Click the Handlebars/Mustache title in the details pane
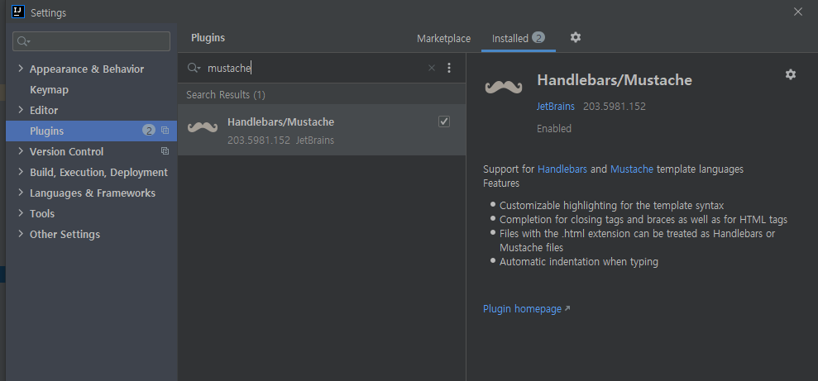The height and width of the screenshot is (381, 818). (615, 80)
